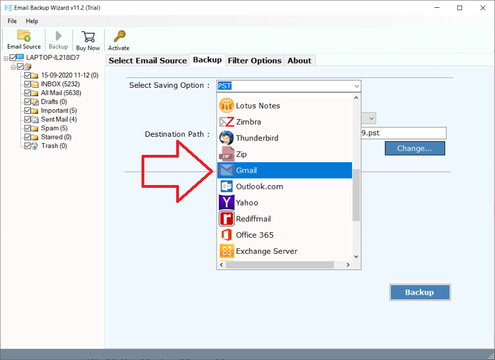Click the Activate key icon

click(x=120, y=36)
